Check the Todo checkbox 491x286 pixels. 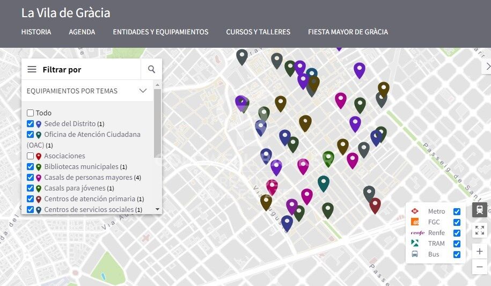click(31, 113)
